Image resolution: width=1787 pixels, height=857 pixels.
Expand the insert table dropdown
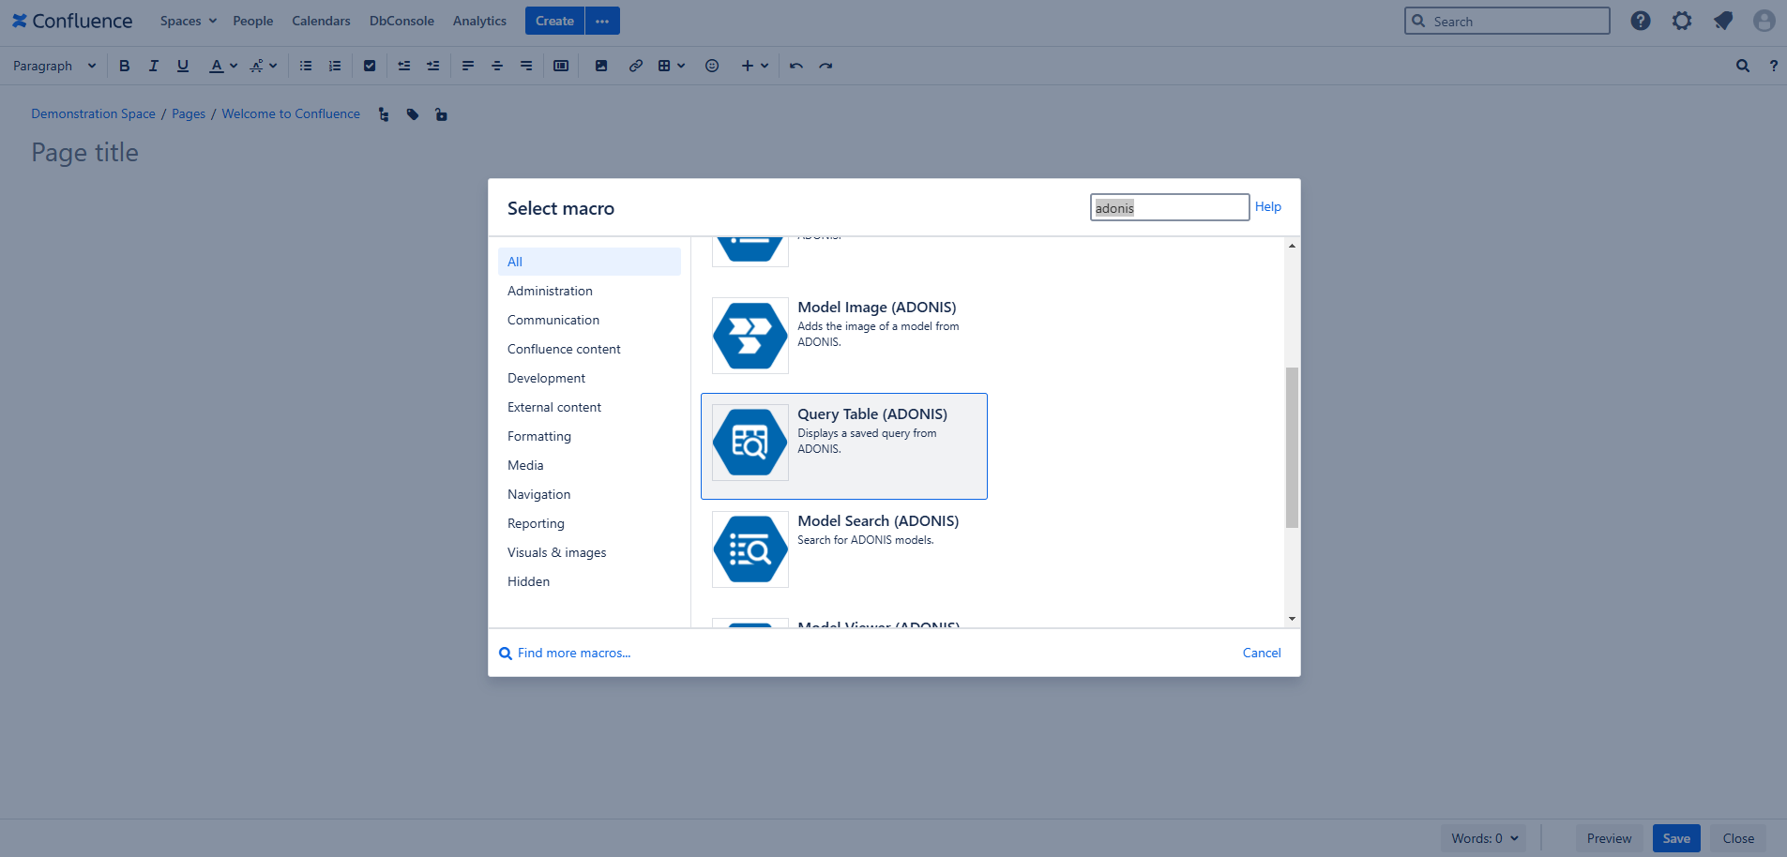tap(681, 66)
